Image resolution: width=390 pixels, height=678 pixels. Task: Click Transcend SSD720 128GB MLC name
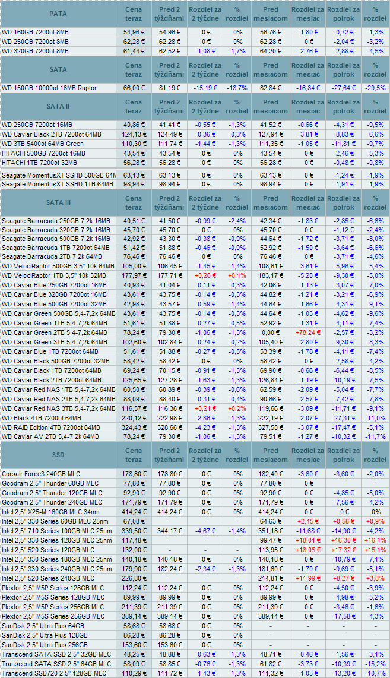(x=54, y=674)
